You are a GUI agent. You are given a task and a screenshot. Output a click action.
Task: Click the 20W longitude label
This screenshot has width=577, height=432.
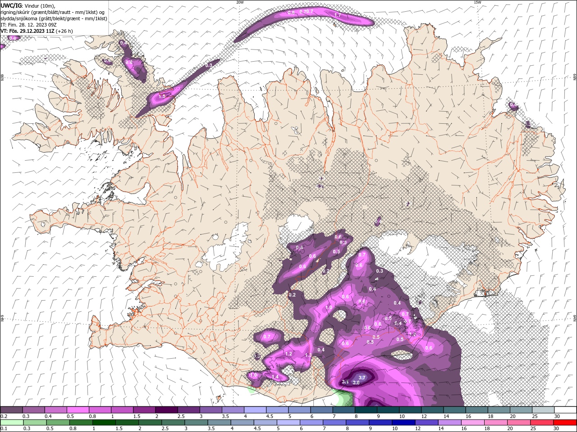pos(240,2)
